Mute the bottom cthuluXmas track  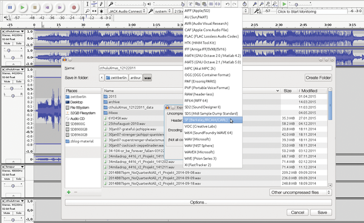[7, 213]
